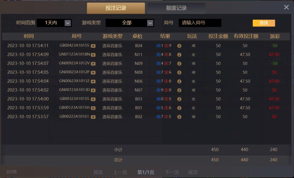Viewport: 294px width, 178px height.
Task: Open the 全部 game type combo box
Action: coord(130,23)
